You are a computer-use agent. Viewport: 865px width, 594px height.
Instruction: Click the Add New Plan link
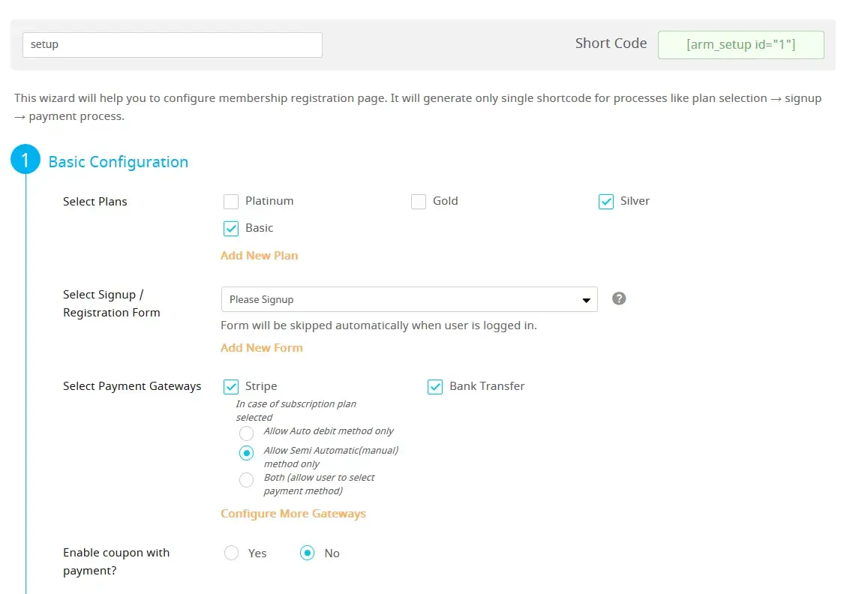pos(259,256)
